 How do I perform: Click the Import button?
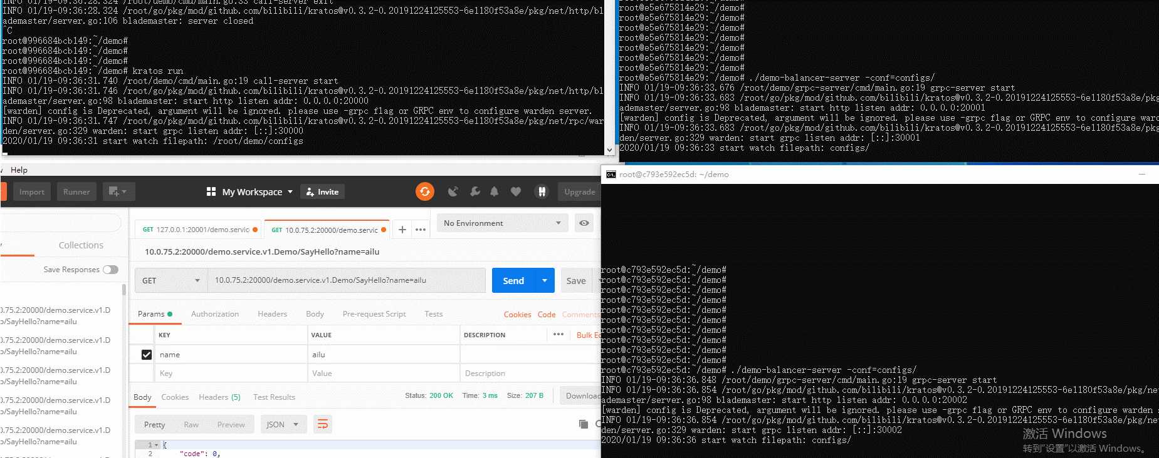[32, 191]
